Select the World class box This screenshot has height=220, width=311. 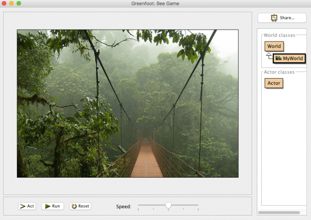[274, 46]
